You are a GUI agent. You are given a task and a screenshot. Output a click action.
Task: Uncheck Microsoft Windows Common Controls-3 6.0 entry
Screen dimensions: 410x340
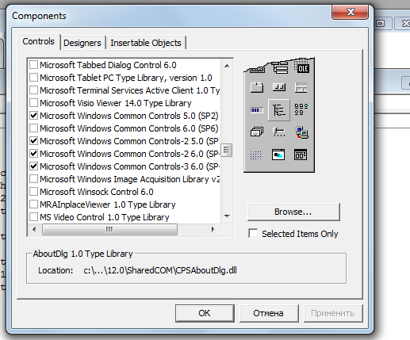pos(33,166)
